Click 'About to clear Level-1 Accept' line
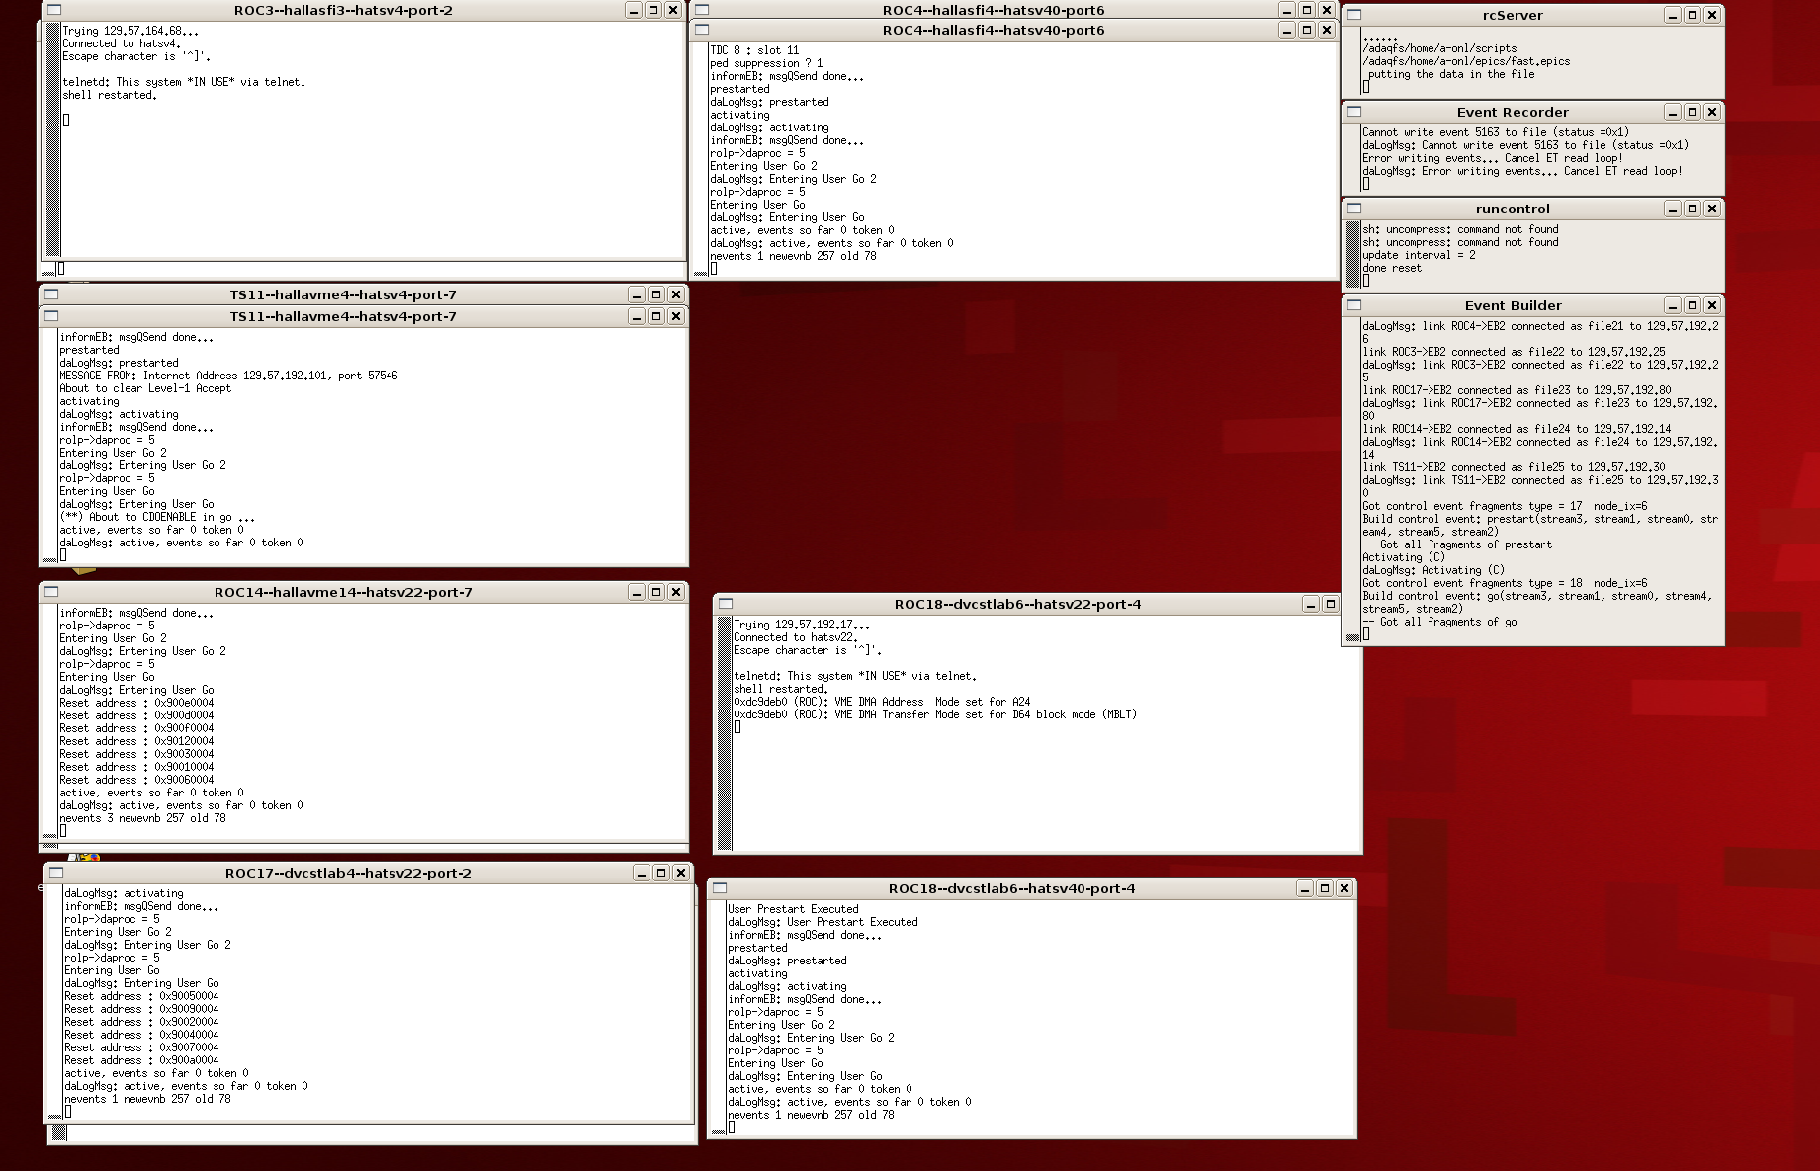The image size is (1820, 1171). [145, 388]
